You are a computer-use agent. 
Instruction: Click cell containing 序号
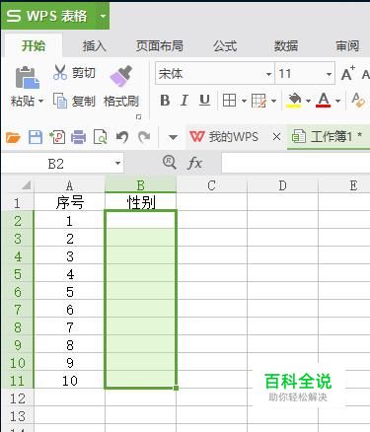point(69,202)
